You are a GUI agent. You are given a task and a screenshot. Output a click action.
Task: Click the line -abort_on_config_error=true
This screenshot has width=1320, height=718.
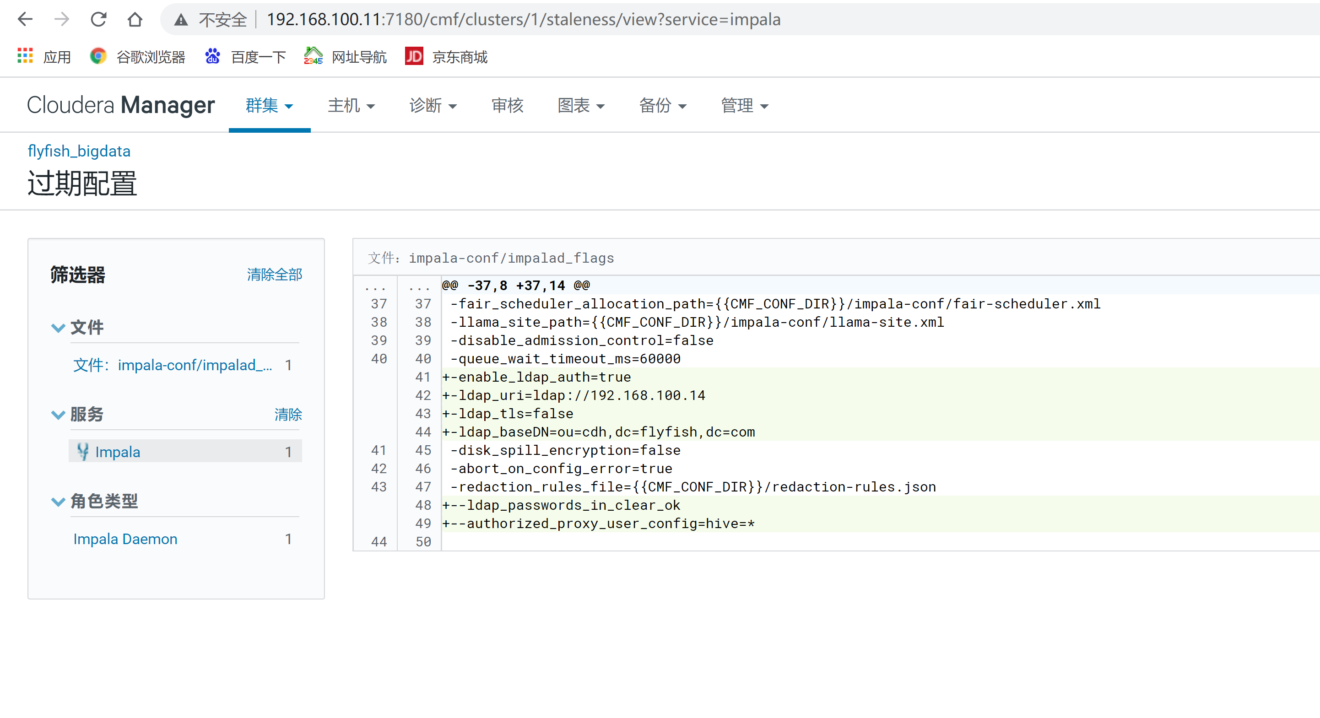tap(561, 469)
